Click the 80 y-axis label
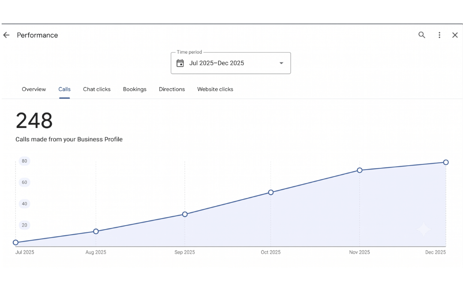 24,161
